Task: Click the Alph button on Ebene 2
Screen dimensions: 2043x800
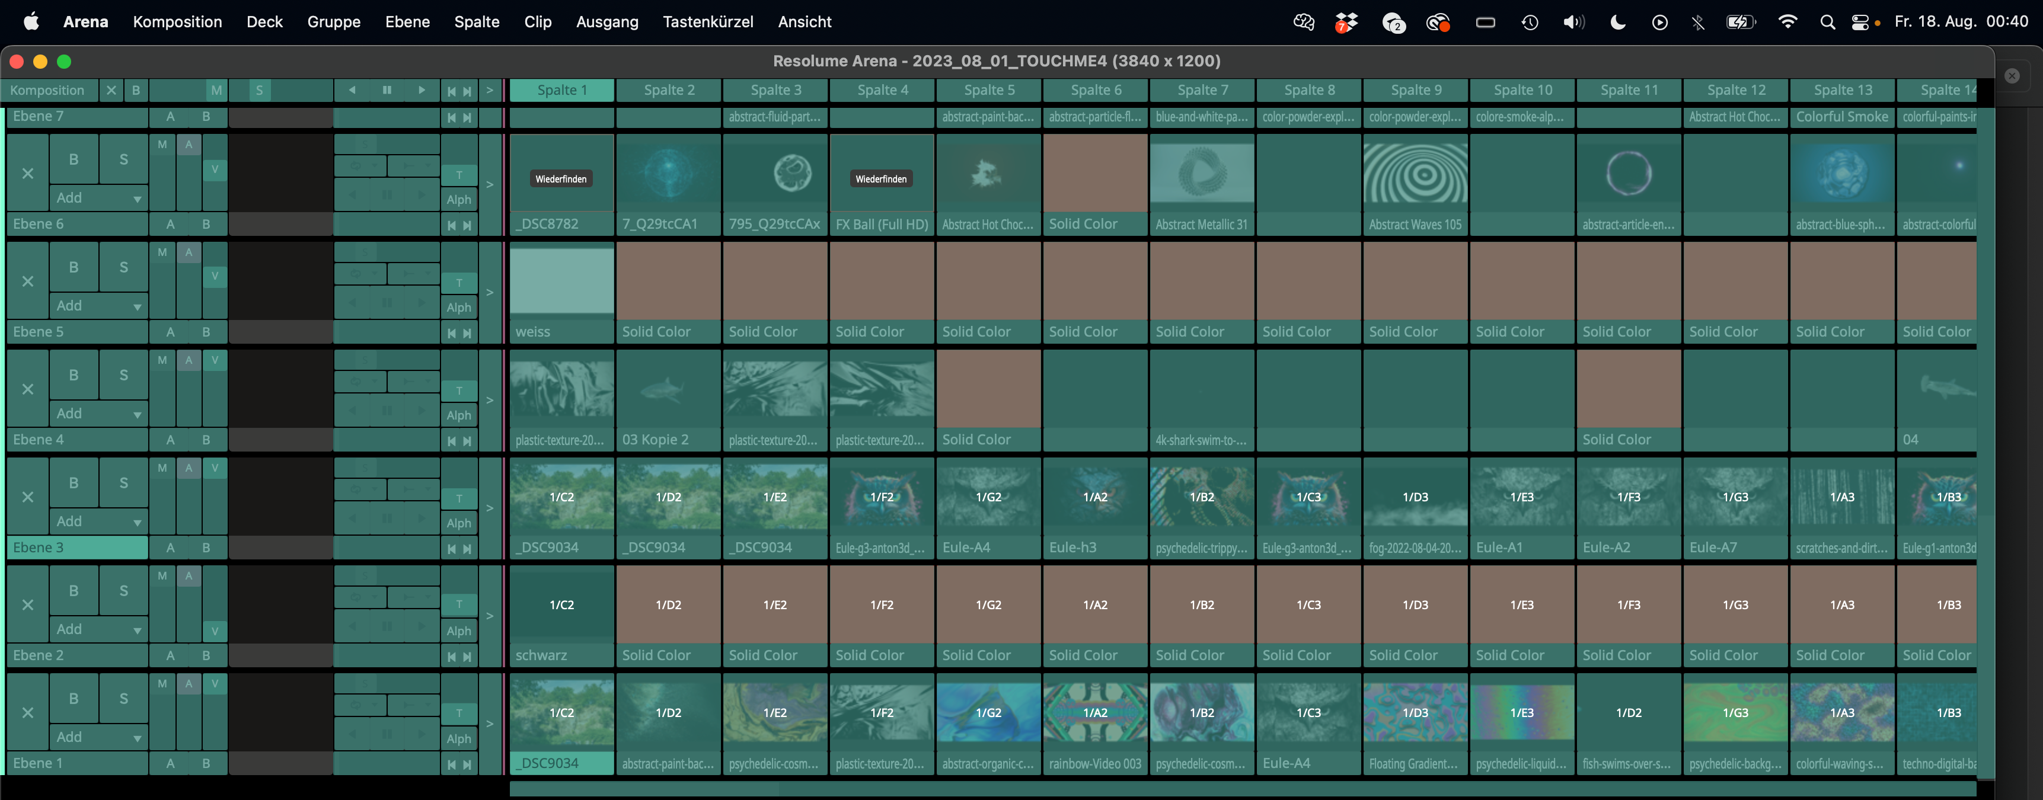Action: [x=458, y=631]
